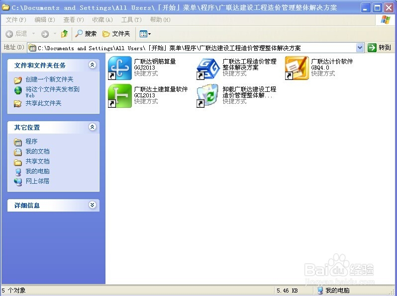Go to 共享文档 in other places

tap(37, 161)
